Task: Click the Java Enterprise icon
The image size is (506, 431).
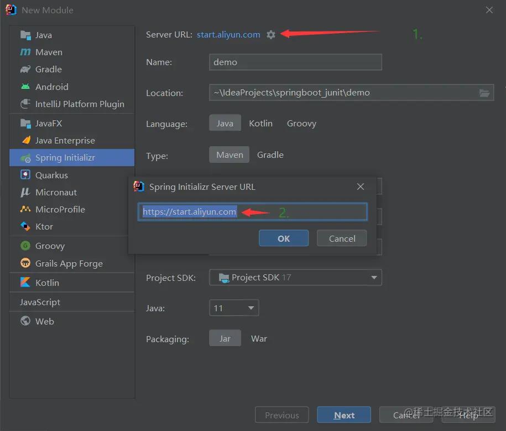Action: [26, 140]
